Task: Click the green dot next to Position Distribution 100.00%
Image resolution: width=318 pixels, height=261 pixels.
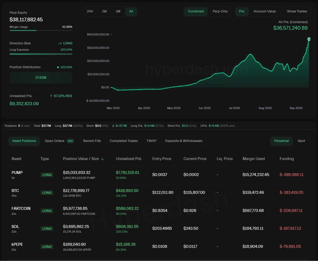Action: (x=58, y=67)
